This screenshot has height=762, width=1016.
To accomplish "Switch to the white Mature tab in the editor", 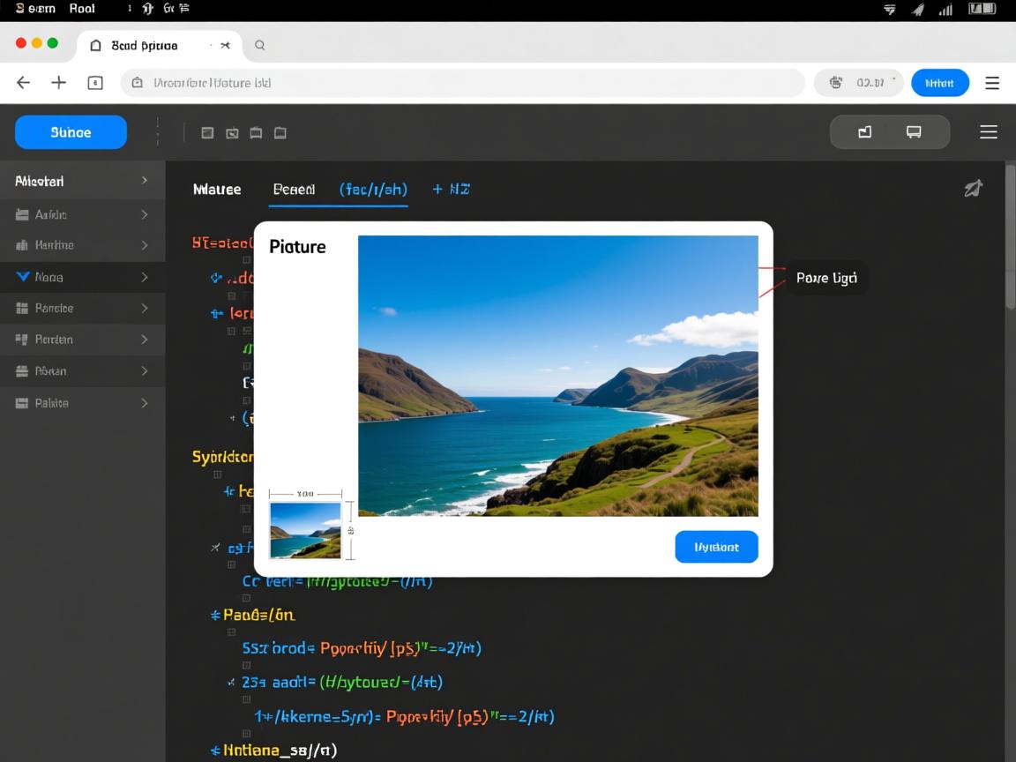I will click(217, 190).
